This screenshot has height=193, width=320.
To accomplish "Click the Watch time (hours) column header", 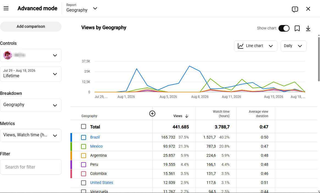I will (x=221, y=114).
